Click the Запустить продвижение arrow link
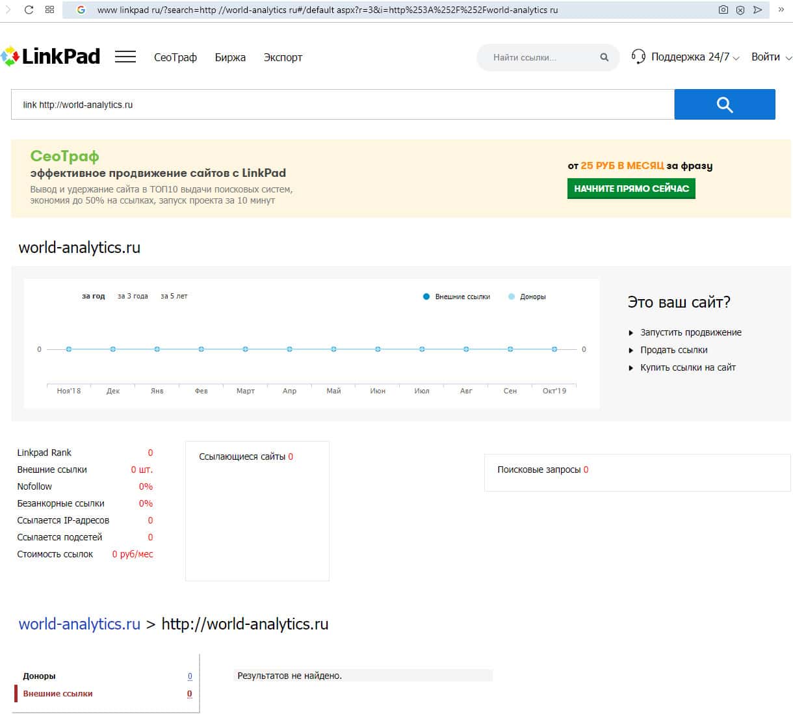Viewport: 793px width, 714px height. click(x=690, y=332)
